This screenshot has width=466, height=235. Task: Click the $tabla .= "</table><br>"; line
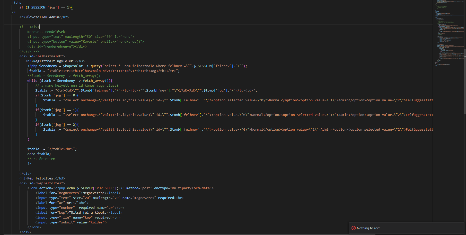point(52,149)
